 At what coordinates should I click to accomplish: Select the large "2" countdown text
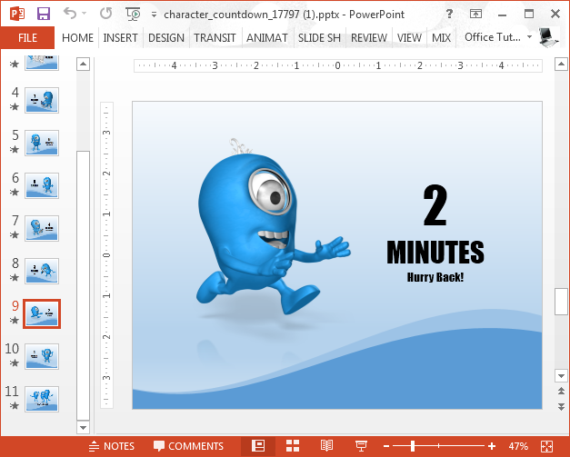(435, 204)
